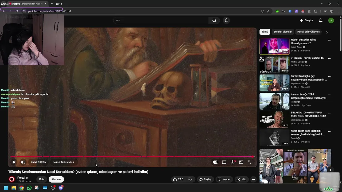The width and height of the screenshot is (342, 192).
Task: Open 31.Bölüm Kurtlar Vadisi thumbnail
Action: (274, 65)
